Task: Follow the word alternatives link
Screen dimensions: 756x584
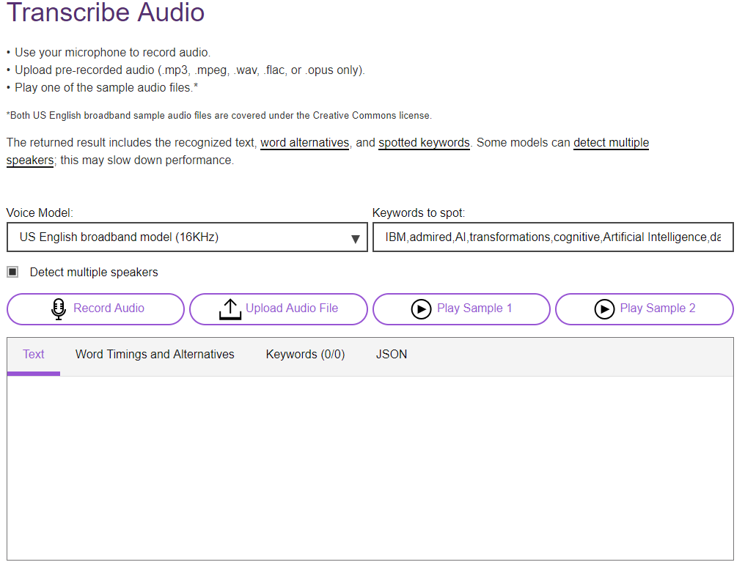Action: point(304,143)
